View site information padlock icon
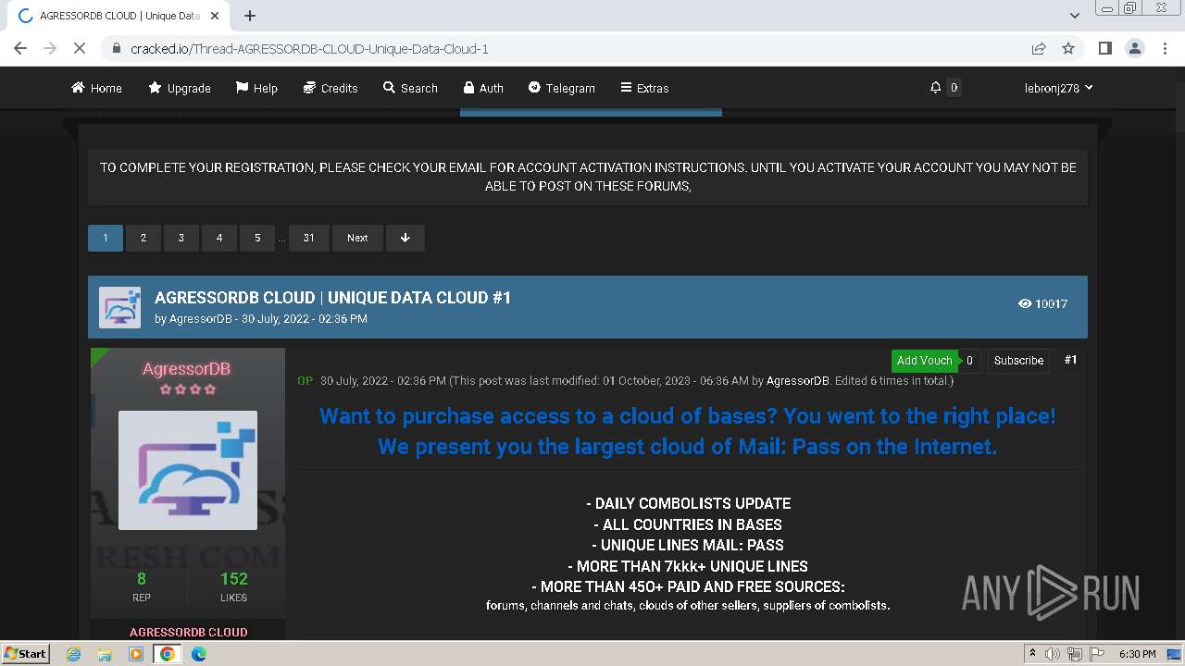This screenshot has height=666, width=1185. [116, 48]
